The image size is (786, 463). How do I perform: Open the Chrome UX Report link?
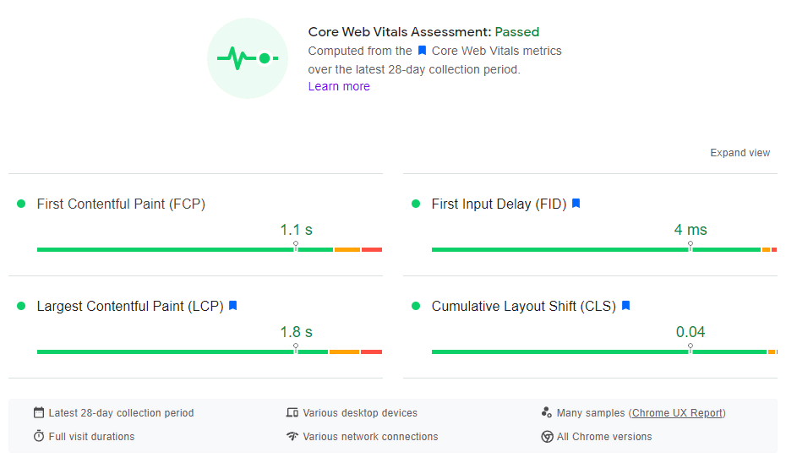coord(677,413)
